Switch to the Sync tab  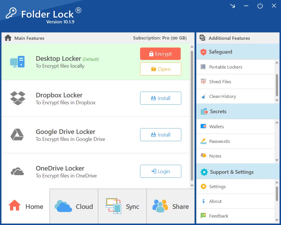tap(122, 206)
